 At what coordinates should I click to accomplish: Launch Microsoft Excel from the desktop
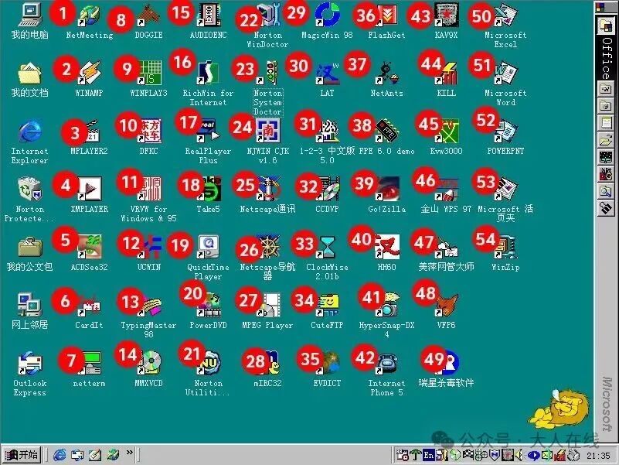point(505,15)
